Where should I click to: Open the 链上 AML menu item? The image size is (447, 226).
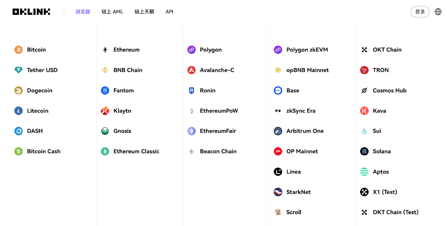[x=112, y=12]
